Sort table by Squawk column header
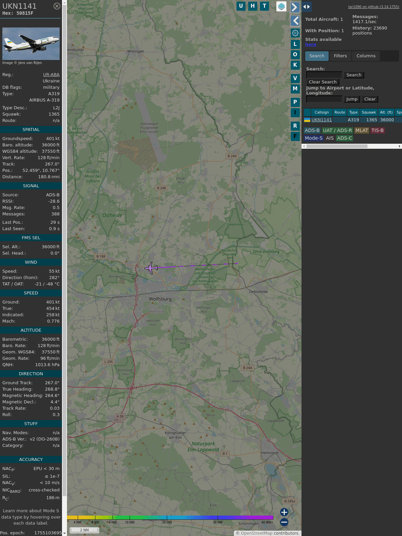The width and height of the screenshot is (402, 536). tap(369, 113)
